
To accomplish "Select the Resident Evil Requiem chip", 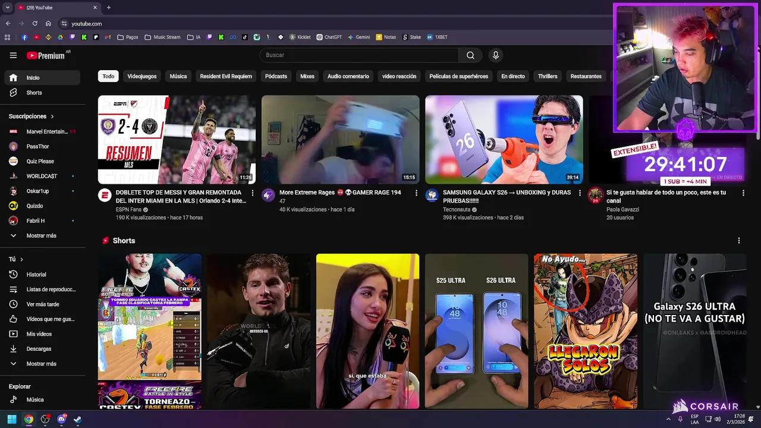I will (x=226, y=76).
